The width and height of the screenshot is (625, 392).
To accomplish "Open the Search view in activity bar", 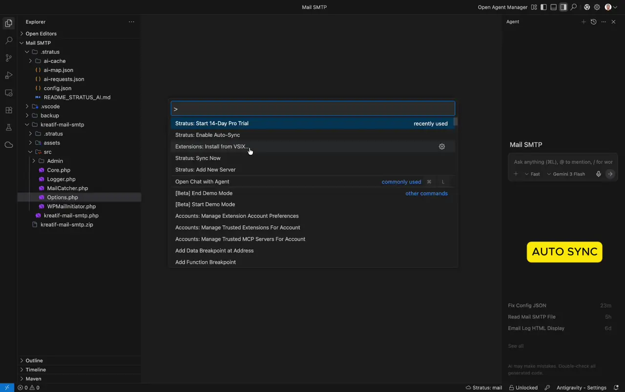I will click(x=8, y=40).
